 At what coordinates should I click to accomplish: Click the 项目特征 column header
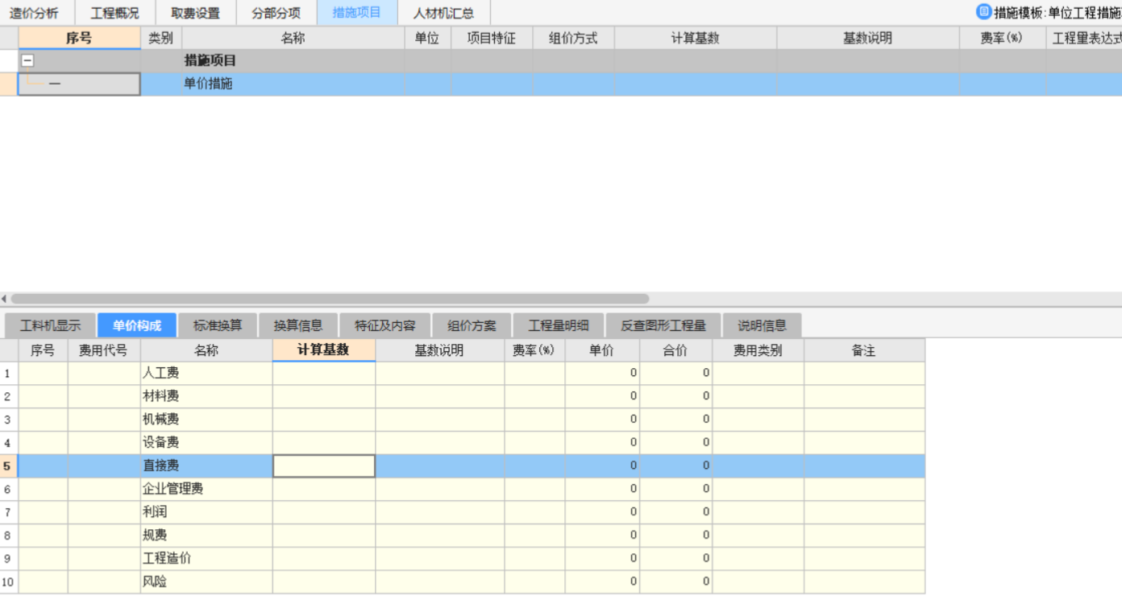pyautogui.click(x=492, y=38)
